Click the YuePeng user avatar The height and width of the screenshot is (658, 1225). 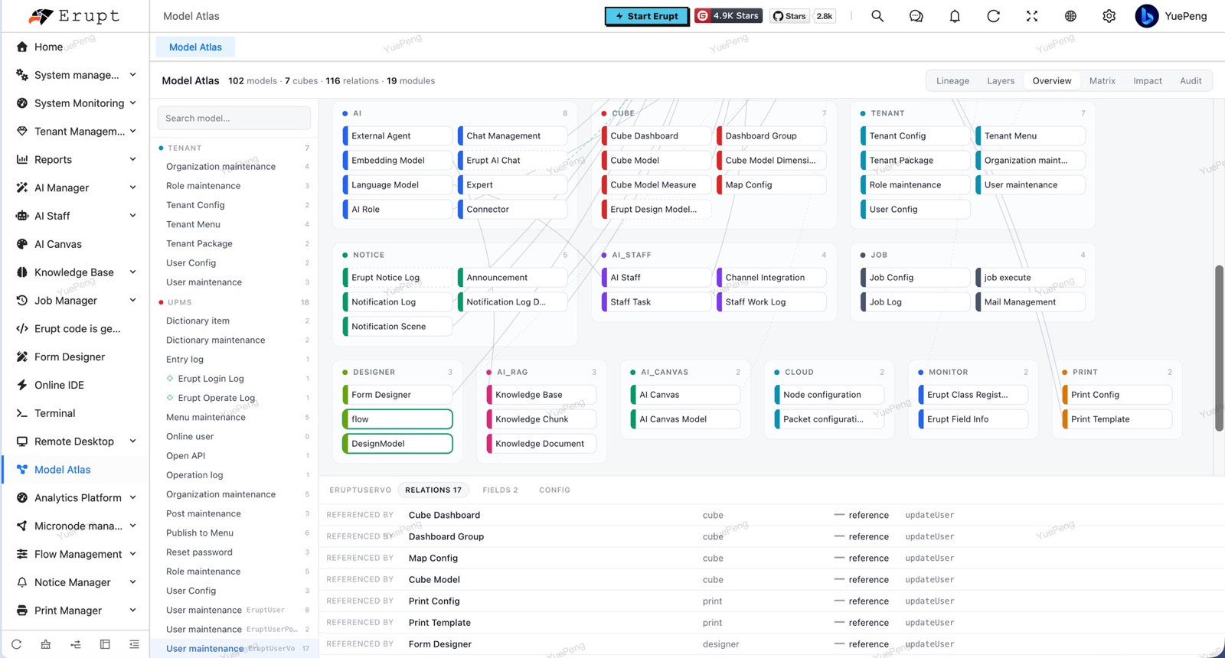coord(1146,16)
